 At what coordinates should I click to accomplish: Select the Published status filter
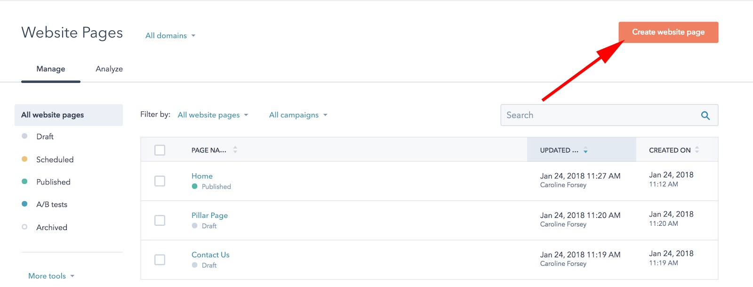tap(53, 182)
